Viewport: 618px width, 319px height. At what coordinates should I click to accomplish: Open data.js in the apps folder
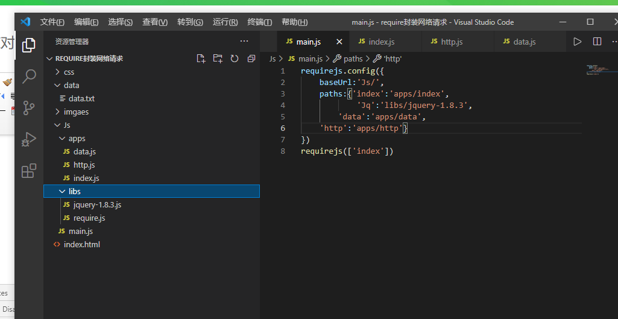(x=152, y=151)
